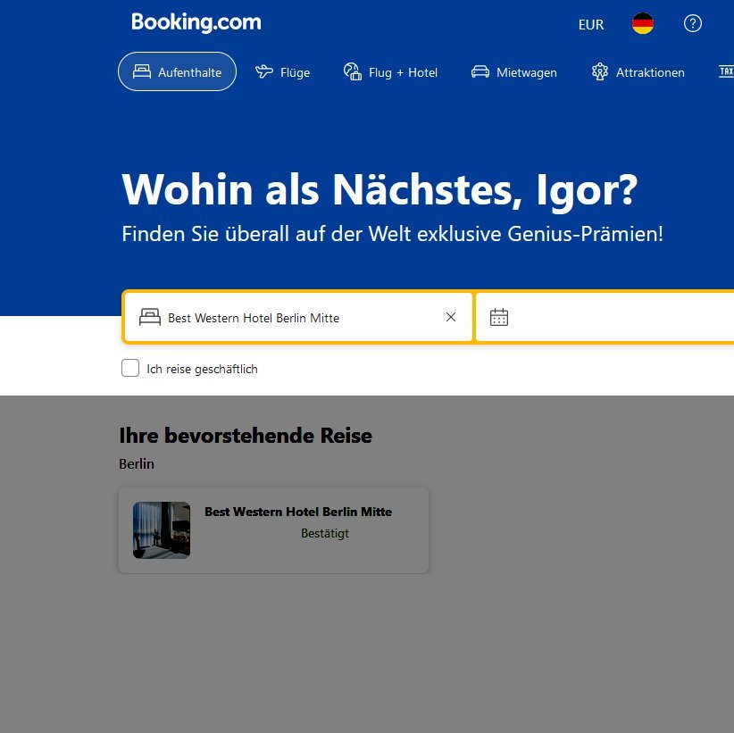Change currency from EUR
This screenshot has height=733, width=734.
(591, 24)
